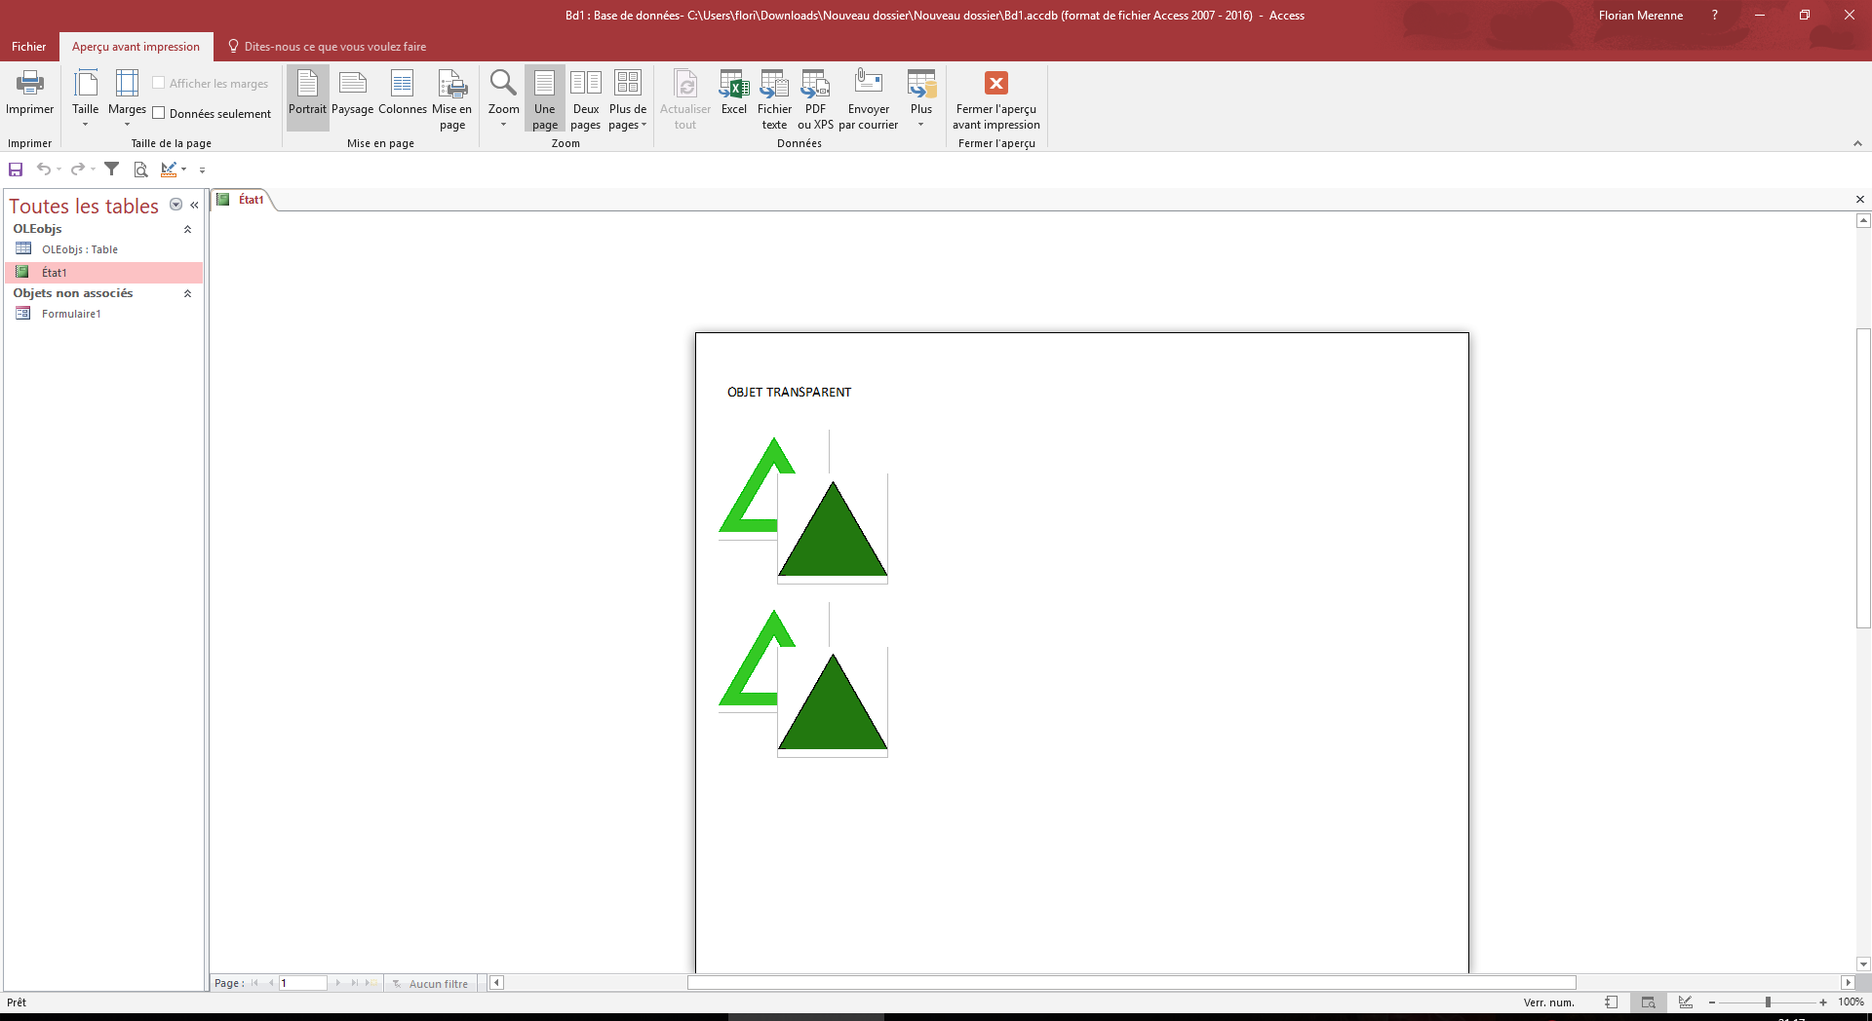The height and width of the screenshot is (1021, 1872).
Task: Export as PDF ou XPS
Action: [x=816, y=98]
